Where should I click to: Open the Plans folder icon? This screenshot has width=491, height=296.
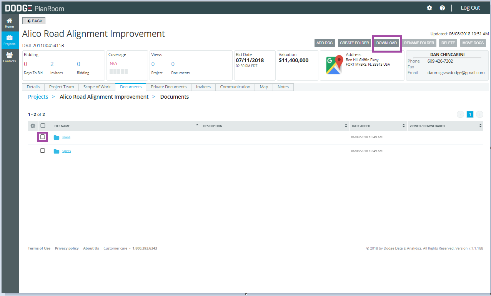tap(56, 137)
